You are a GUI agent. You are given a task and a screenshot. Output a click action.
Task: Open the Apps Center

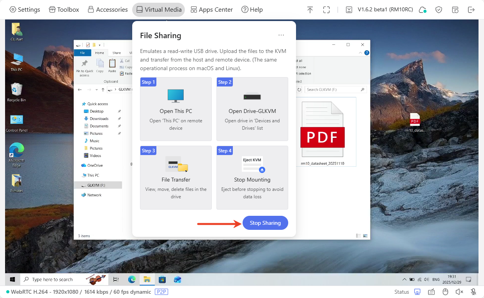click(x=211, y=10)
